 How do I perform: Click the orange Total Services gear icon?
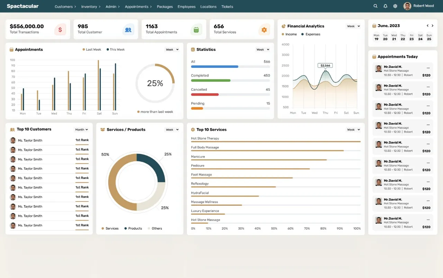point(264,30)
